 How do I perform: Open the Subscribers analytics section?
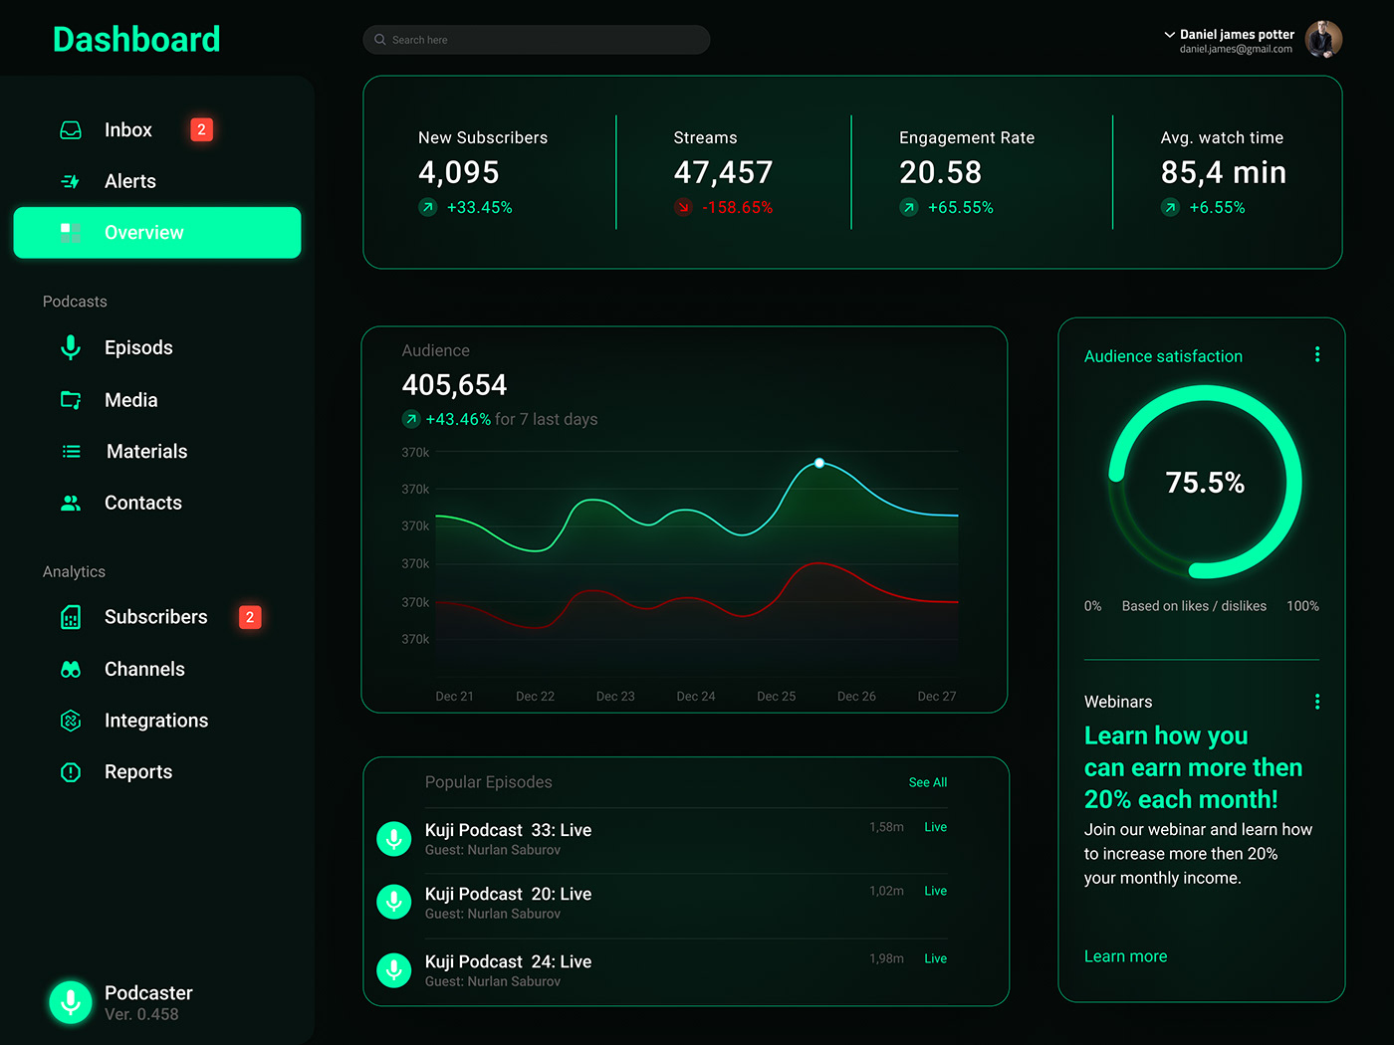154,617
